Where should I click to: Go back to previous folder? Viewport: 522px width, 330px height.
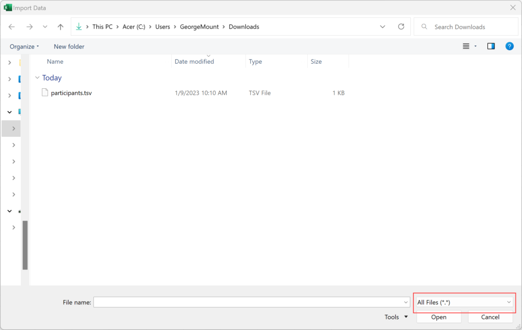point(12,27)
